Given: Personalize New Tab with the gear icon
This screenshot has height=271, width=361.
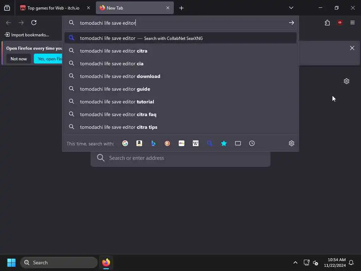Looking at the screenshot, I should point(347,81).
